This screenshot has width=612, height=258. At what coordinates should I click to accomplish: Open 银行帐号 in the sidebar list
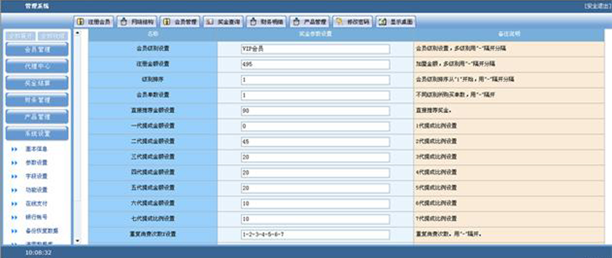coord(37,217)
